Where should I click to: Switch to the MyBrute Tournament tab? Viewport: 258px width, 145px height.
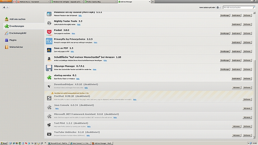[33, 2]
